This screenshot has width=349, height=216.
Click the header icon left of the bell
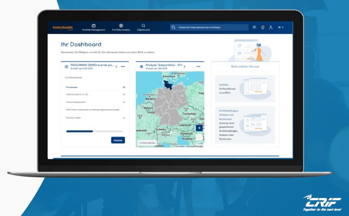[254, 27]
